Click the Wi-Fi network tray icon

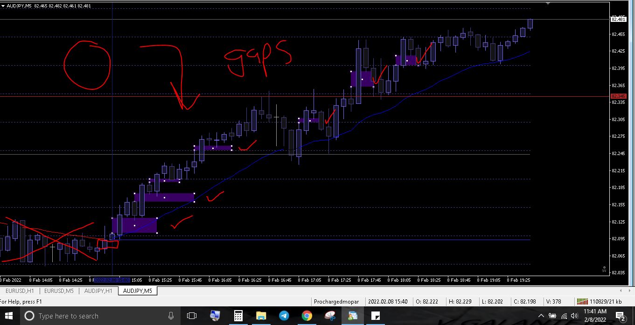point(564,316)
